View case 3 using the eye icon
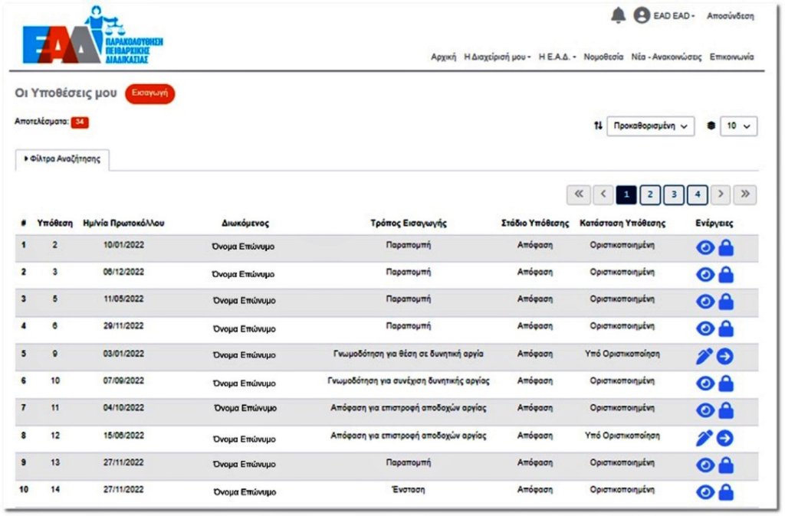785x516 pixels. [x=705, y=275]
